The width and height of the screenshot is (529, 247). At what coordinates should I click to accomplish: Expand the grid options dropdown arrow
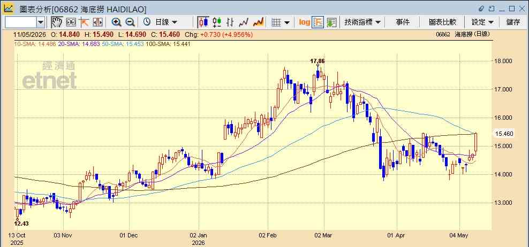tap(287, 22)
